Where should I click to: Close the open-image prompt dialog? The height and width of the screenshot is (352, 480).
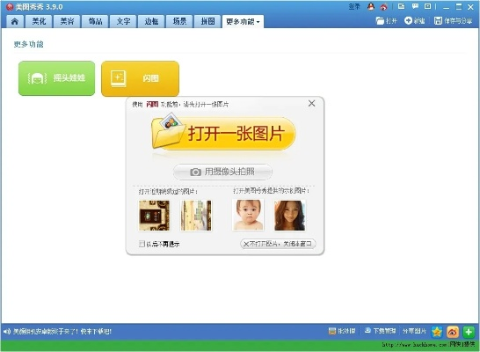tap(311, 103)
